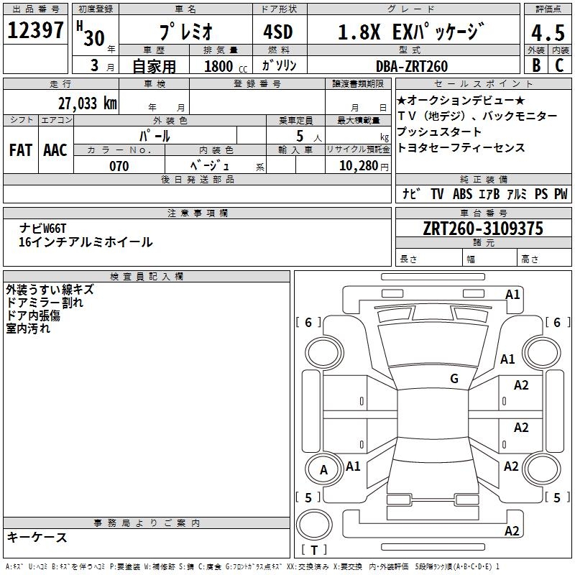Click the mileage value 27,033 km
This screenshot has height=575, width=575.
click(88, 103)
